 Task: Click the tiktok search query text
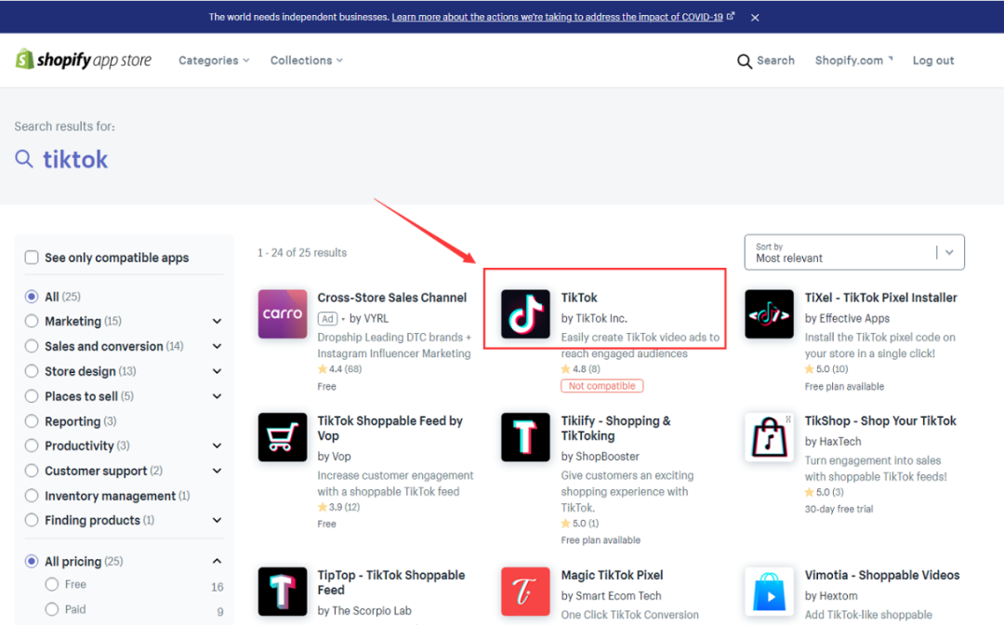[75, 159]
